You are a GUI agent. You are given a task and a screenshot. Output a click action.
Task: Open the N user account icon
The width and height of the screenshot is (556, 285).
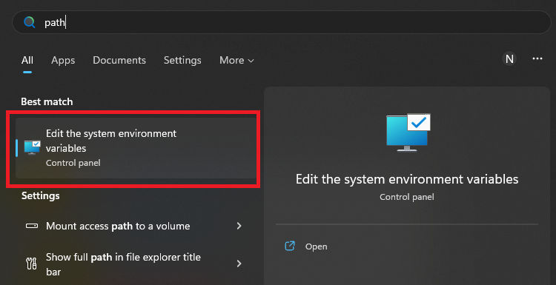[509, 58]
